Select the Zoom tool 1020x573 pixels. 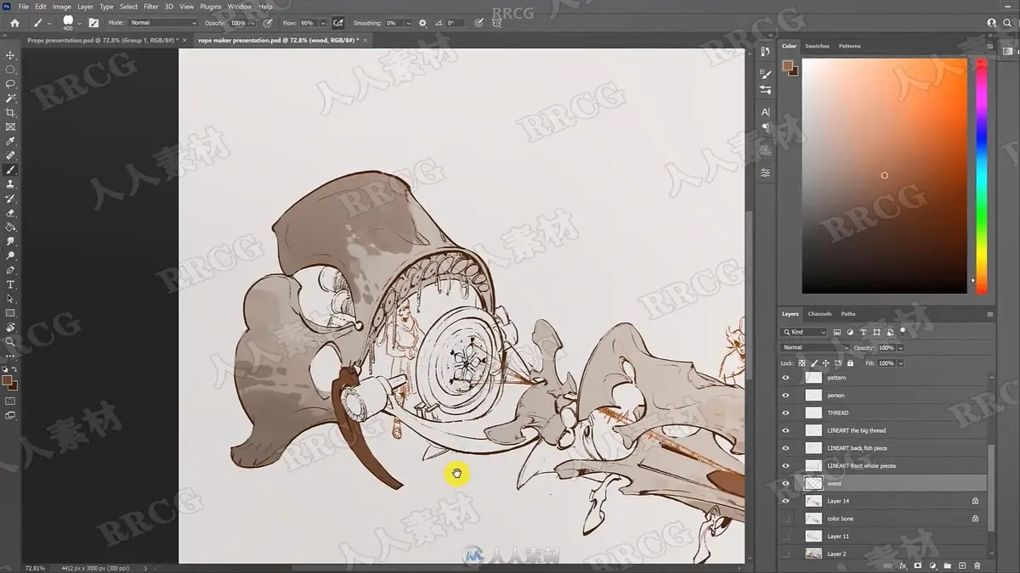point(11,341)
